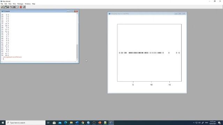Open the Edit menu
223x125 pixels.
click(x=6, y=4)
